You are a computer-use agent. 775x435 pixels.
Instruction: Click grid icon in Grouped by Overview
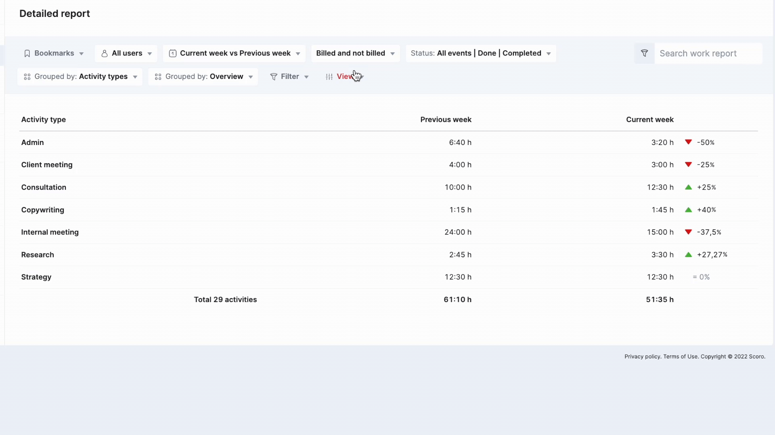click(x=158, y=77)
